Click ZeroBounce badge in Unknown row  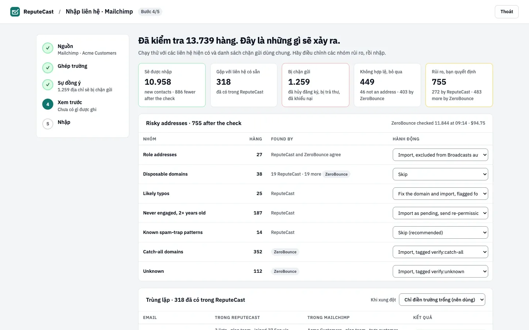pos(285,271)
